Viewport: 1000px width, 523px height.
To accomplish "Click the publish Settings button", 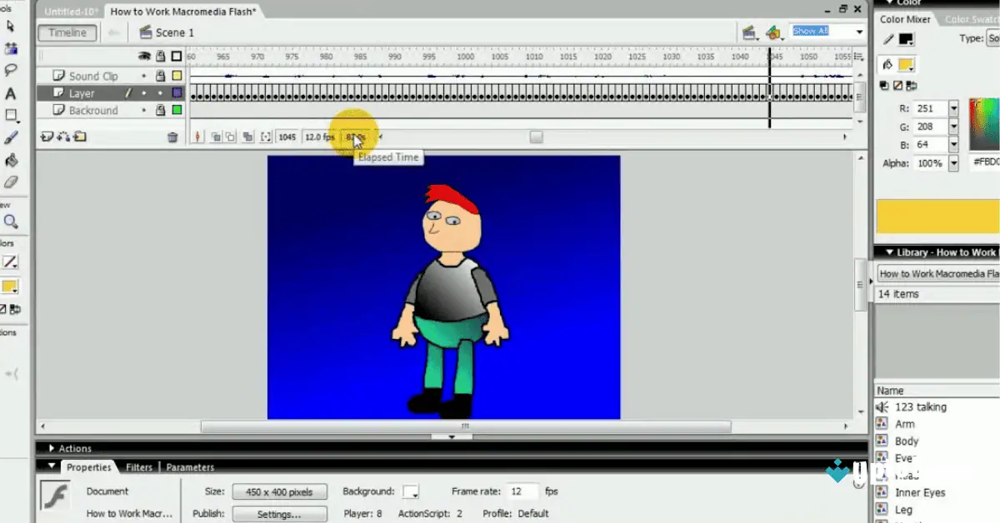I will click(279, 514).
